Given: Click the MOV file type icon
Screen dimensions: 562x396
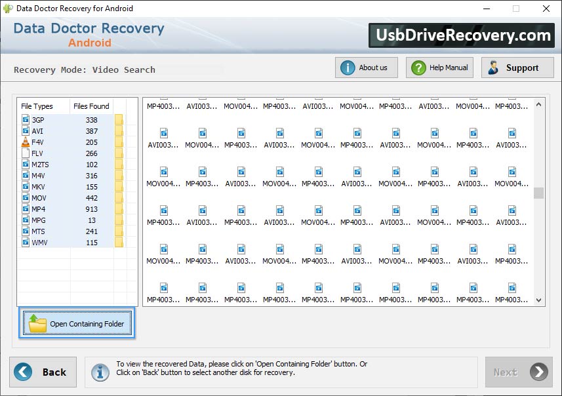Looking at the screenshot, I should [26, 197].
